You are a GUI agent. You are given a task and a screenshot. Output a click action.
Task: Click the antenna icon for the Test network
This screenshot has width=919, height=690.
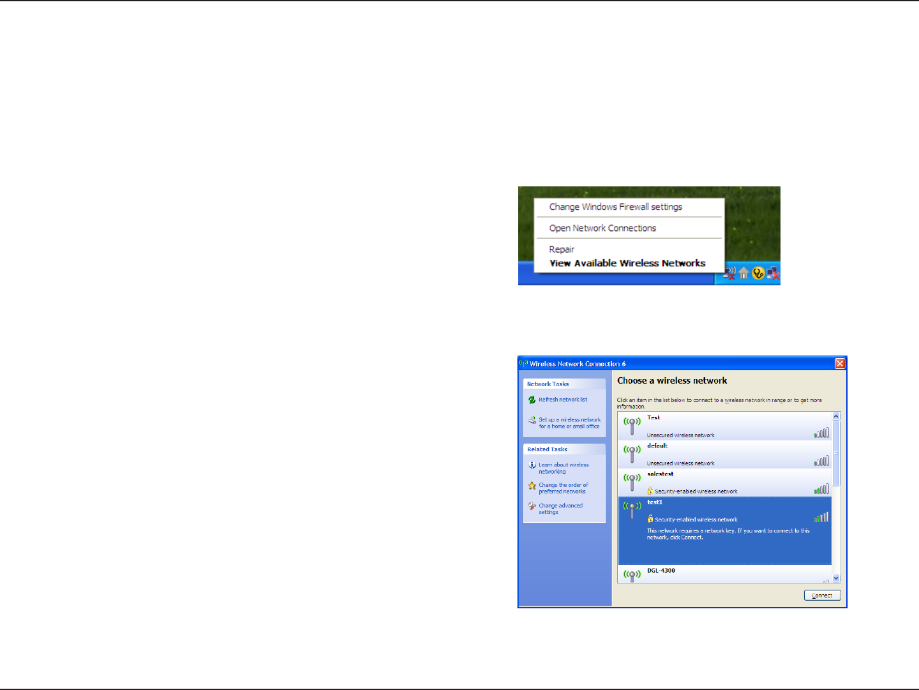(632, 426)
